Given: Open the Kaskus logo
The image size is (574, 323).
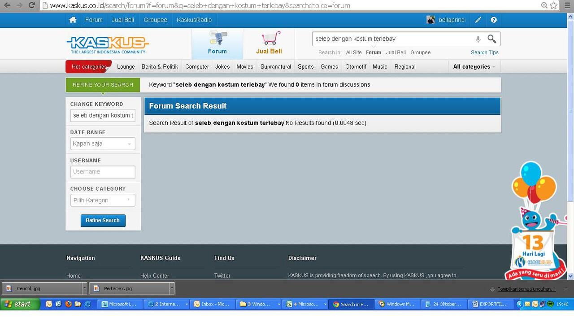Looking at the screenshot, I should tap(108, 44).
